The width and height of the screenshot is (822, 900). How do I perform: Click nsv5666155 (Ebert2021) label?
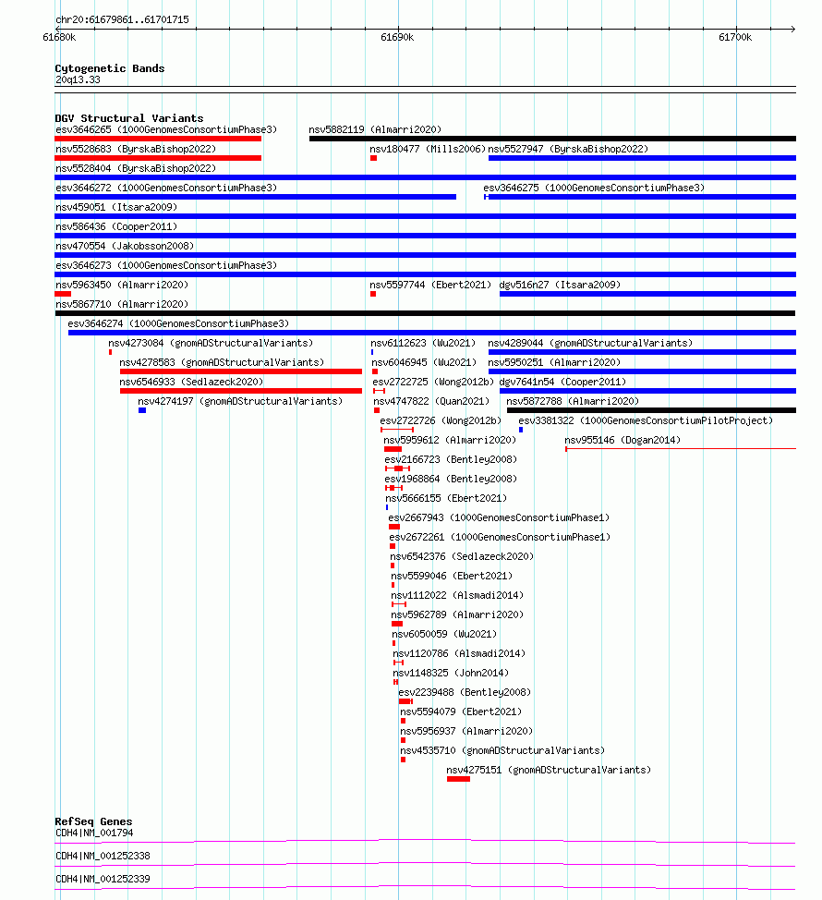coord(446,499)
